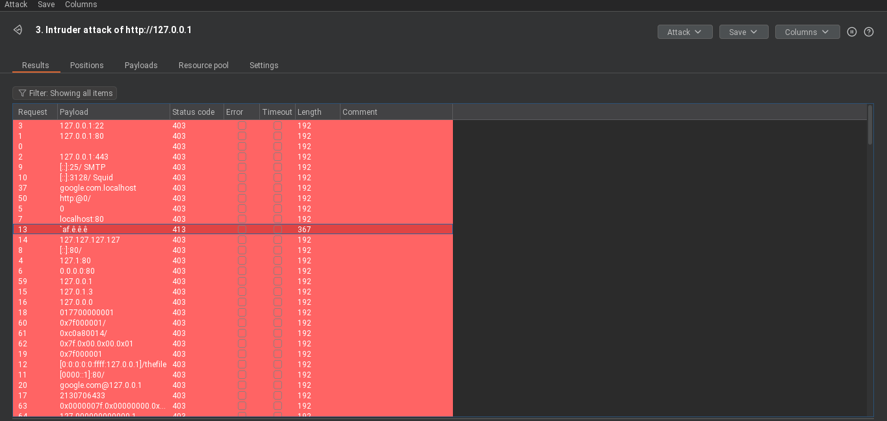Select payload row http:@0/
The width and height of the screenshot is (887, 421).
pos(233,198)
